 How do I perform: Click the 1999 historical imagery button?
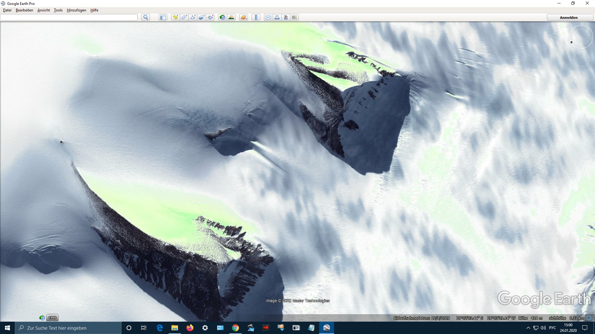52,318
